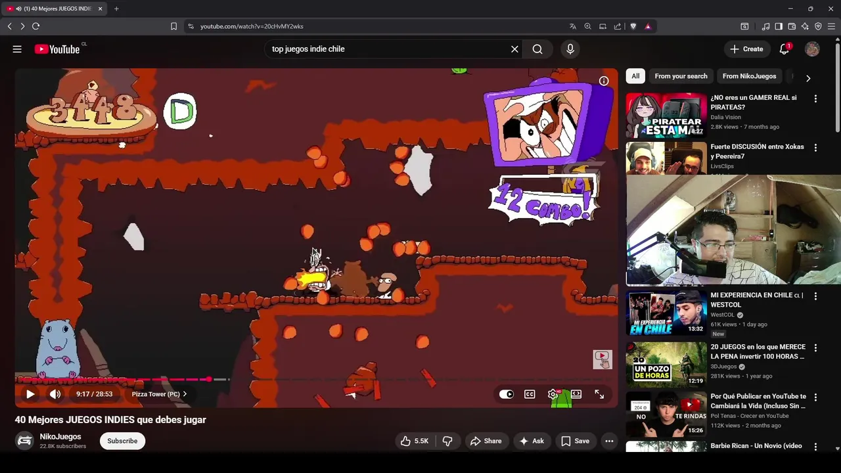Open the account avatar menu
Screen dimensions: 841x473
(812, 49)
